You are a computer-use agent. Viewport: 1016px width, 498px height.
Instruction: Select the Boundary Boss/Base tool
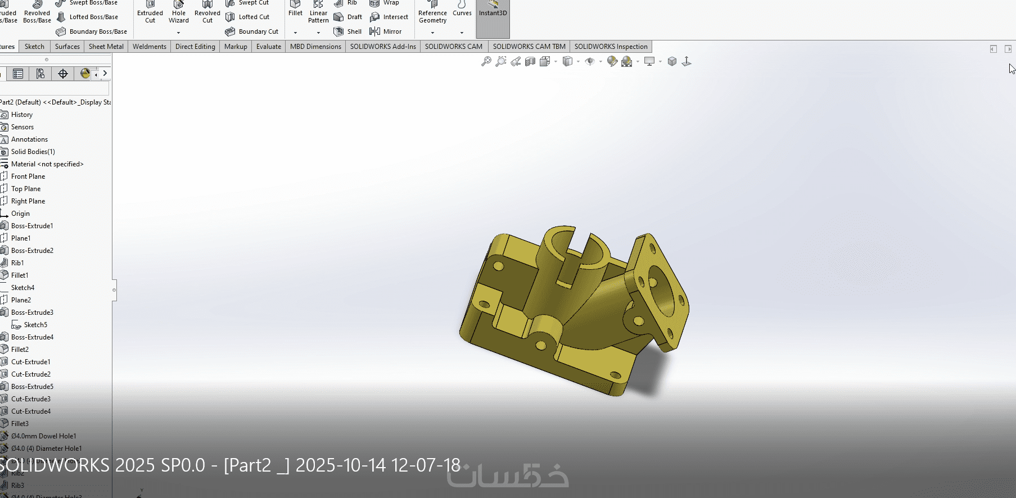coord(92,31)
